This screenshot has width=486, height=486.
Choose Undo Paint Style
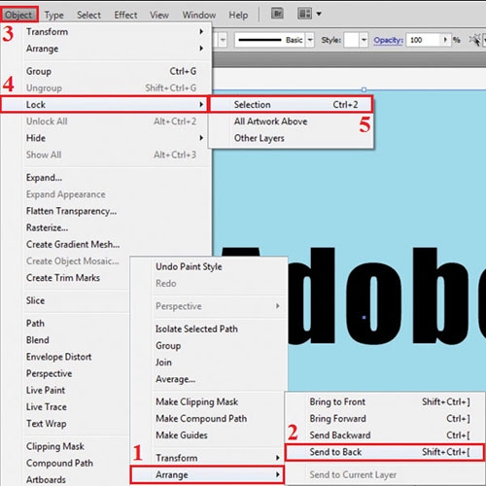point(209,266)
